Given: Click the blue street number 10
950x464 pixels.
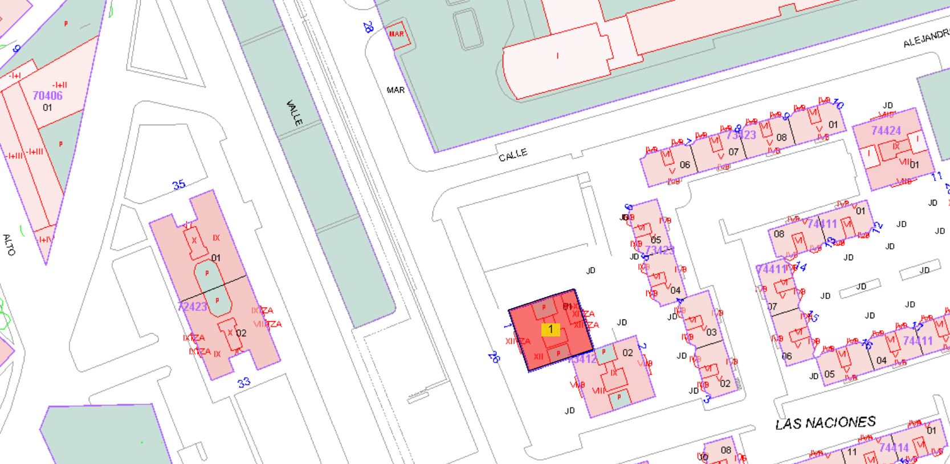Looking at the screenshot, I should 837,104.
